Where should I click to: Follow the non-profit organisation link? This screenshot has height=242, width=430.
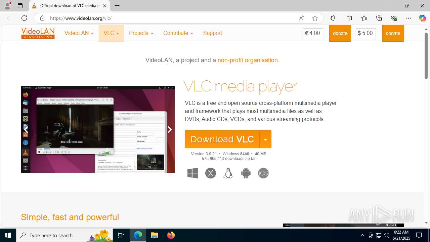pyautogui.click(x=248, y=60)
